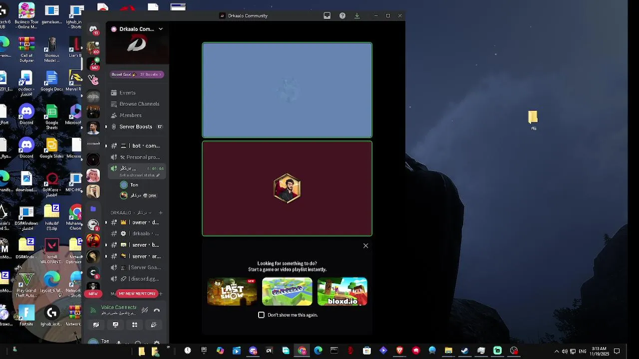
Task: Open user settings gear icon
Action: (x=157, y=343)
